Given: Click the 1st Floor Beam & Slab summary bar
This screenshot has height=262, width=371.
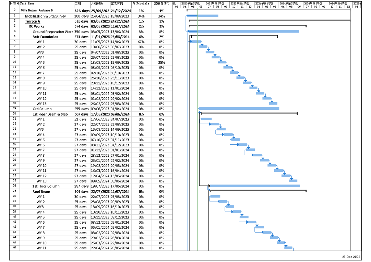Looking at the screenshot, I should tap(249, 113).
